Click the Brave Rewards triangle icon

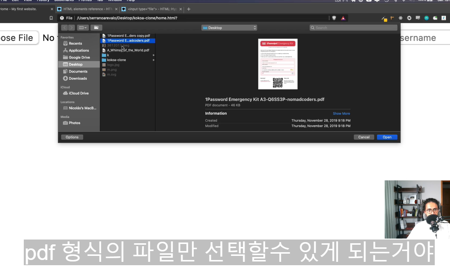343,18
